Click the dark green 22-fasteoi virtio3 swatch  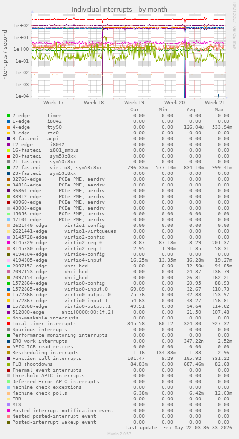8,168
